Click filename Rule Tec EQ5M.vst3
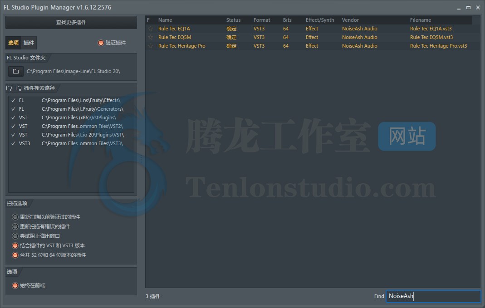Viewport: 485px width, 308px height. pyautogui.click(x=431, y=37)
